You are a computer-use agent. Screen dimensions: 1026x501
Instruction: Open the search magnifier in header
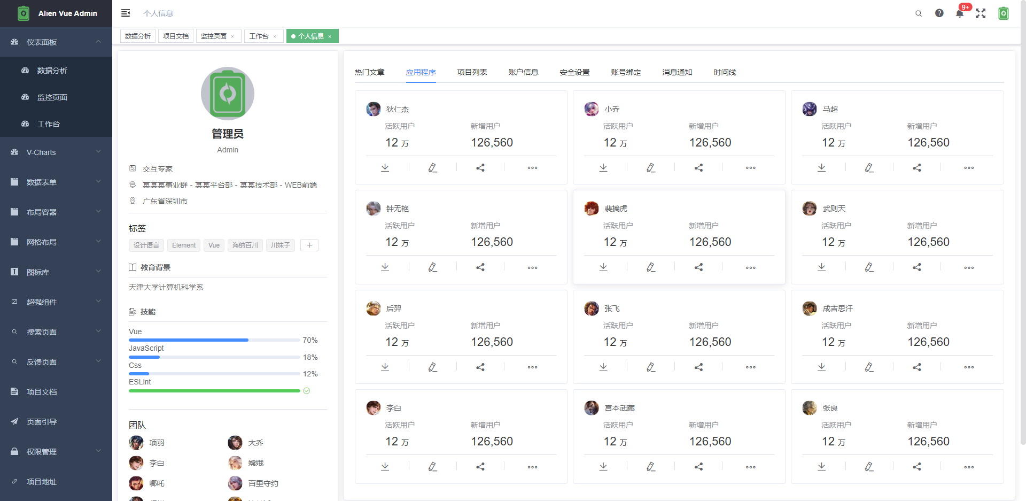[x=919, y=13]
